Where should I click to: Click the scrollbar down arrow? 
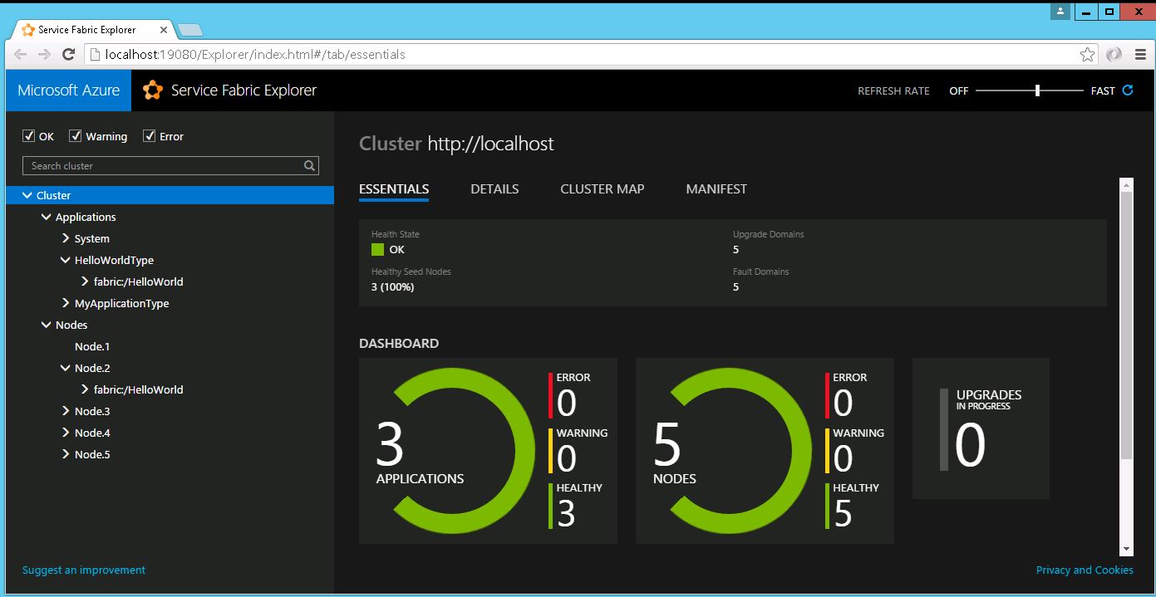[1126, 549]
